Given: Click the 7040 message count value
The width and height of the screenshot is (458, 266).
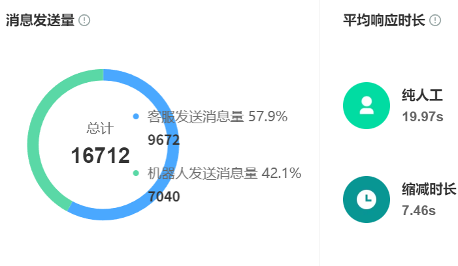Looking at the screenshot, I should [x=163, y=196].
